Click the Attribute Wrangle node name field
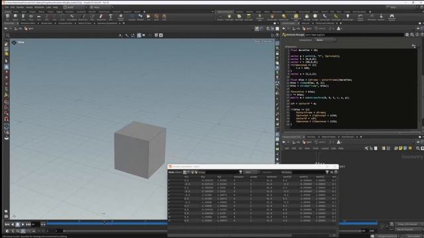Screen dimensions: 424x238 coord(354,35)
